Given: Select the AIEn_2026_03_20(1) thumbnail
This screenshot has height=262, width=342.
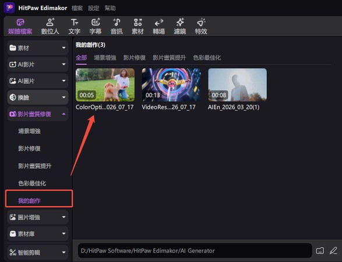Looking at the screenshot, I should pyautogui.click(x=237, y=85).
